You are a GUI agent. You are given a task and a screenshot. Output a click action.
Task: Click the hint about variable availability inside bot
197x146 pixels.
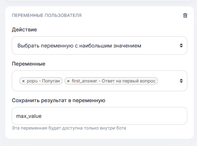tap(69, 128)
